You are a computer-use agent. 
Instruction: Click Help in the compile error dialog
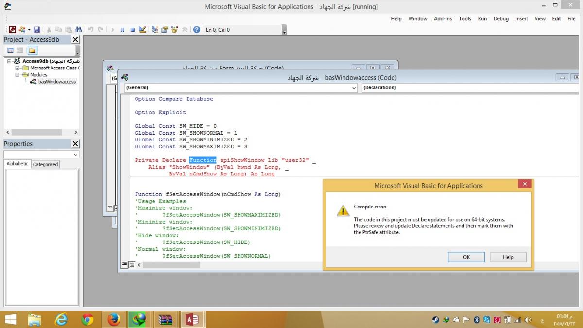click(508, 257)
